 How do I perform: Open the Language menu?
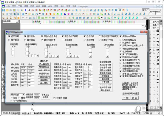point(83,6)
